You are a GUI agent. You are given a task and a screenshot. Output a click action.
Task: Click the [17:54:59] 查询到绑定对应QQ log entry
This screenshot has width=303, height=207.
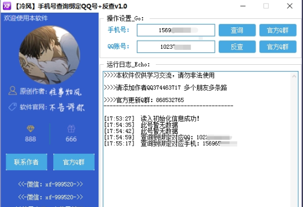pyautogui.click(x=168, y=138)
